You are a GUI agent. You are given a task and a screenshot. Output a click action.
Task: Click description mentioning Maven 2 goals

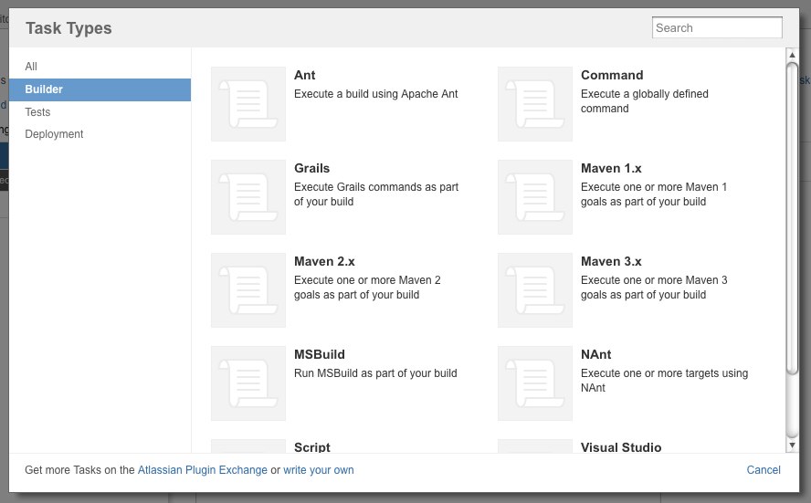(x=367, y=288)
